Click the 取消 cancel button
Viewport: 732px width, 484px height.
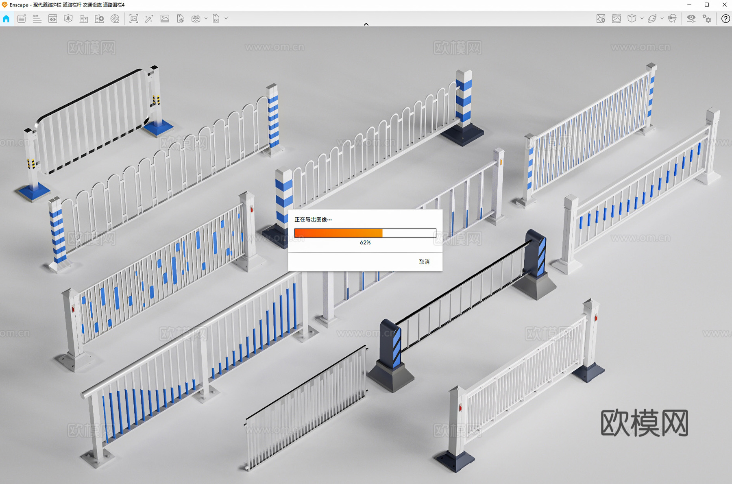coord(424,262)
